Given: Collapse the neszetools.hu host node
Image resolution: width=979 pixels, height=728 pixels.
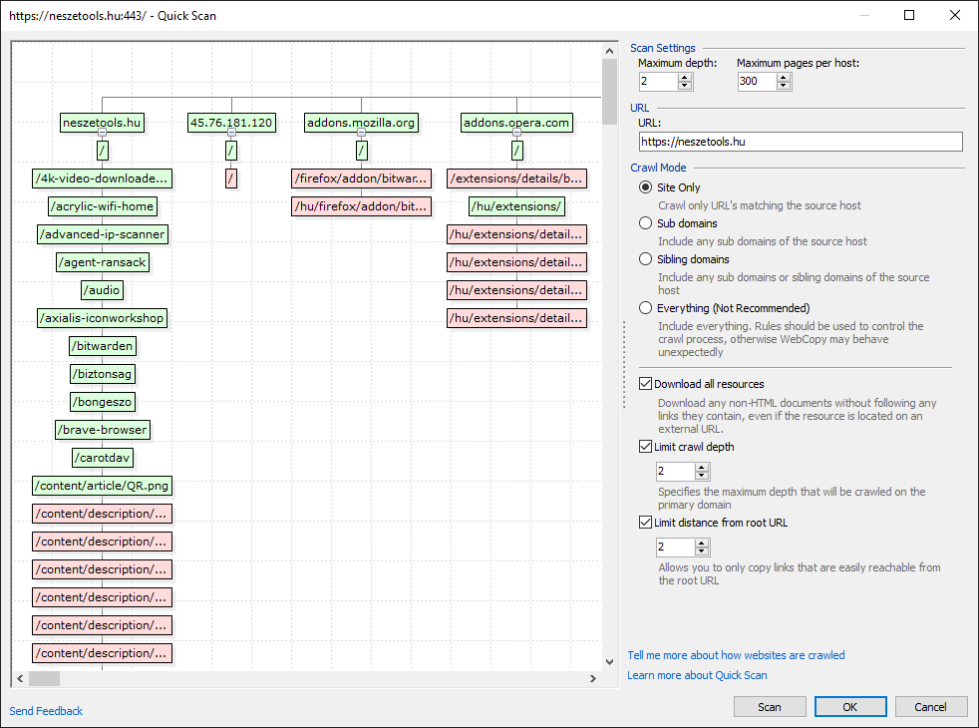Looking at the screenshot, I should click(102, 132).
